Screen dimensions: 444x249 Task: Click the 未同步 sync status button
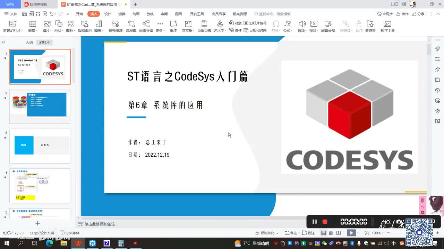pyautogui.click(x=385, y=14)
